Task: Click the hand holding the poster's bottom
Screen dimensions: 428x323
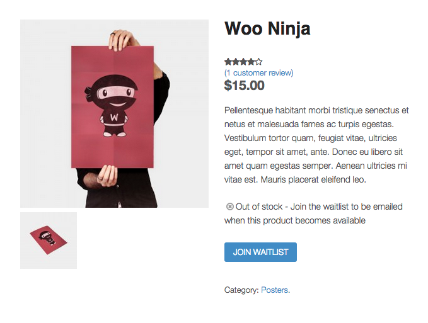Action: tap(107, 175)
